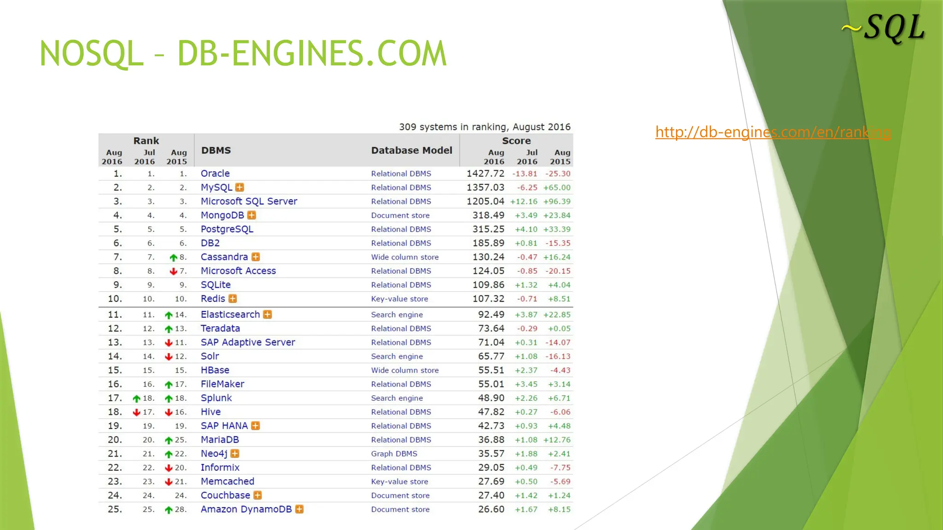Open the Cassandra link

pos(224,257)
